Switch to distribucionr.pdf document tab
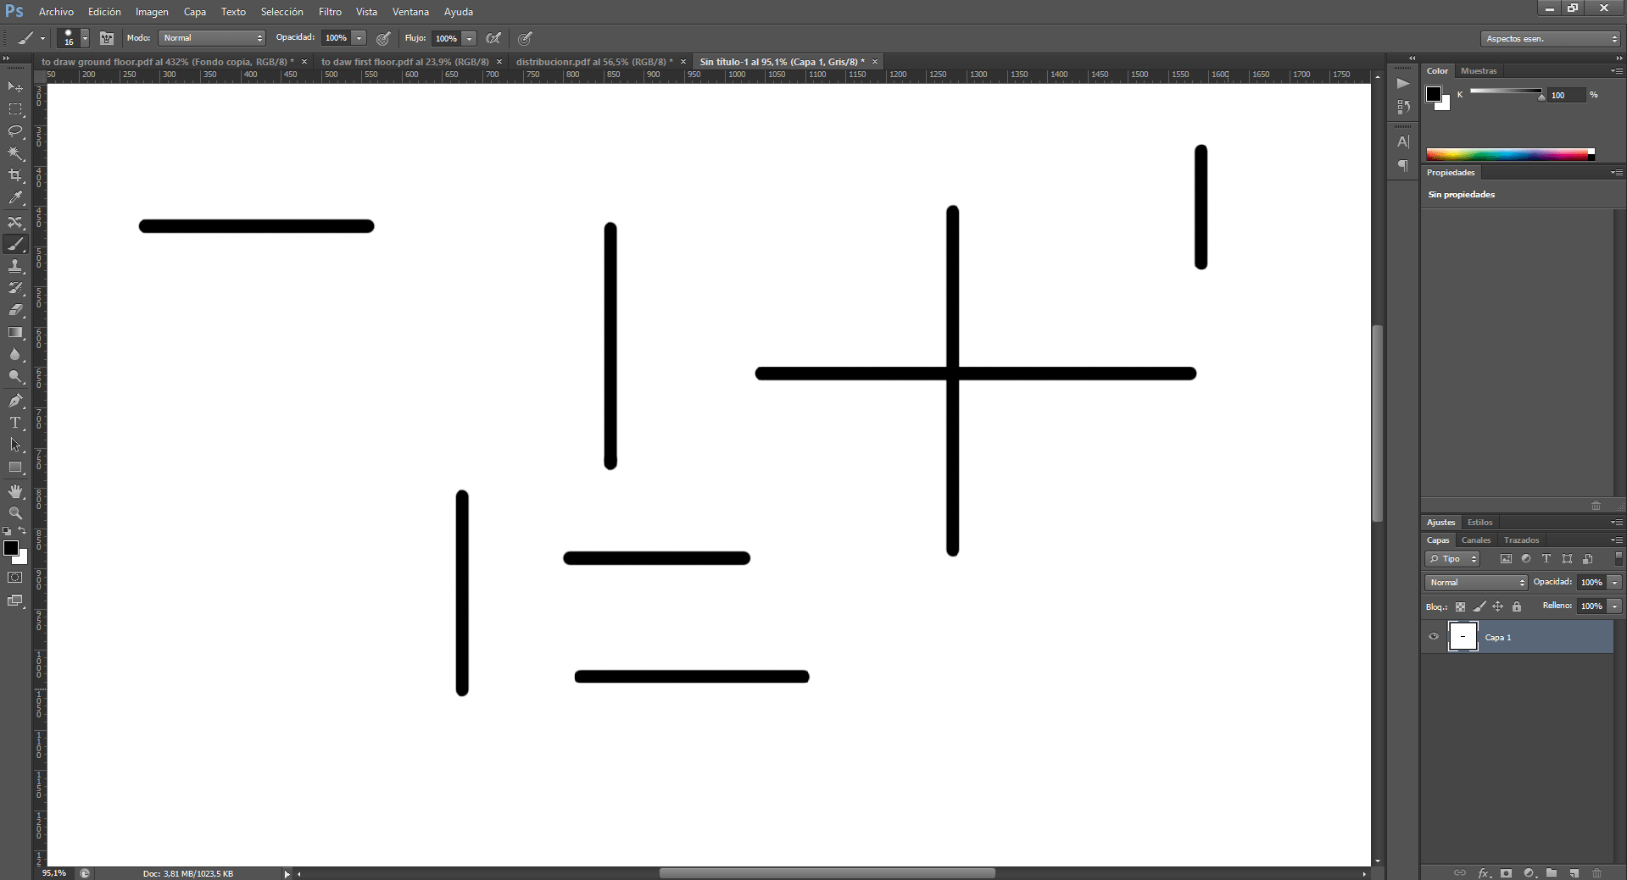Viewport: 1627px width, 880px height. pos(593,62)
